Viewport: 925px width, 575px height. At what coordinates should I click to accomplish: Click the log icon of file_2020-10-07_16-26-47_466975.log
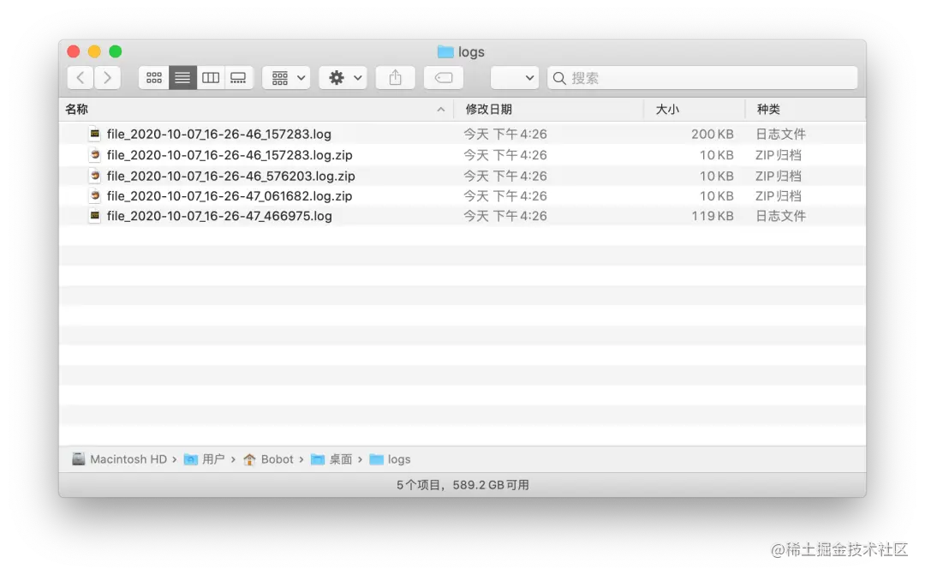(94, 215)
